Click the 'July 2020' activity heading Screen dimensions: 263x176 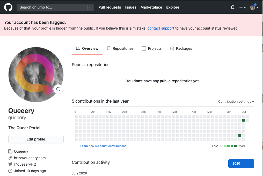pyautogui.click(x=79, y=173)
